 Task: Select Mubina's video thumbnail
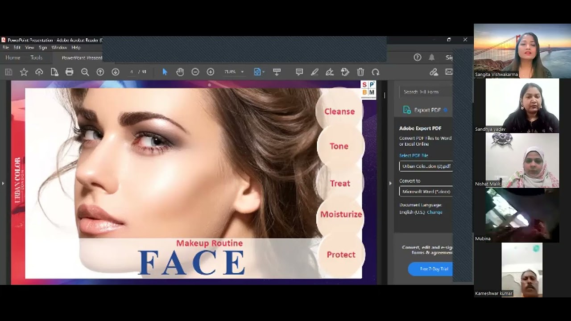(522, 215)
